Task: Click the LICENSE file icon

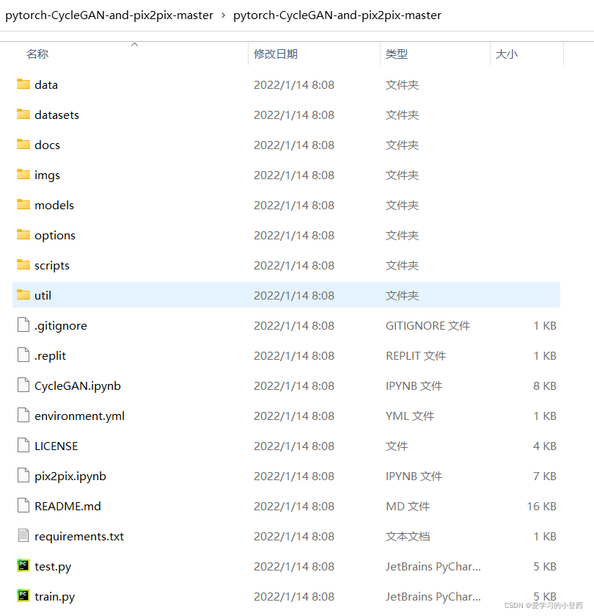Action: [x=23, y=446]
